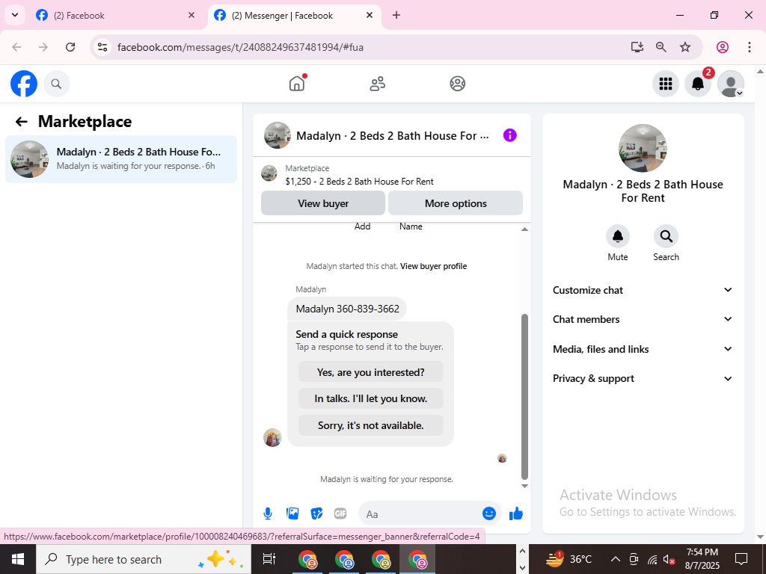
Task: Expand the Chat members section
Action: click(x=643, y=319)
